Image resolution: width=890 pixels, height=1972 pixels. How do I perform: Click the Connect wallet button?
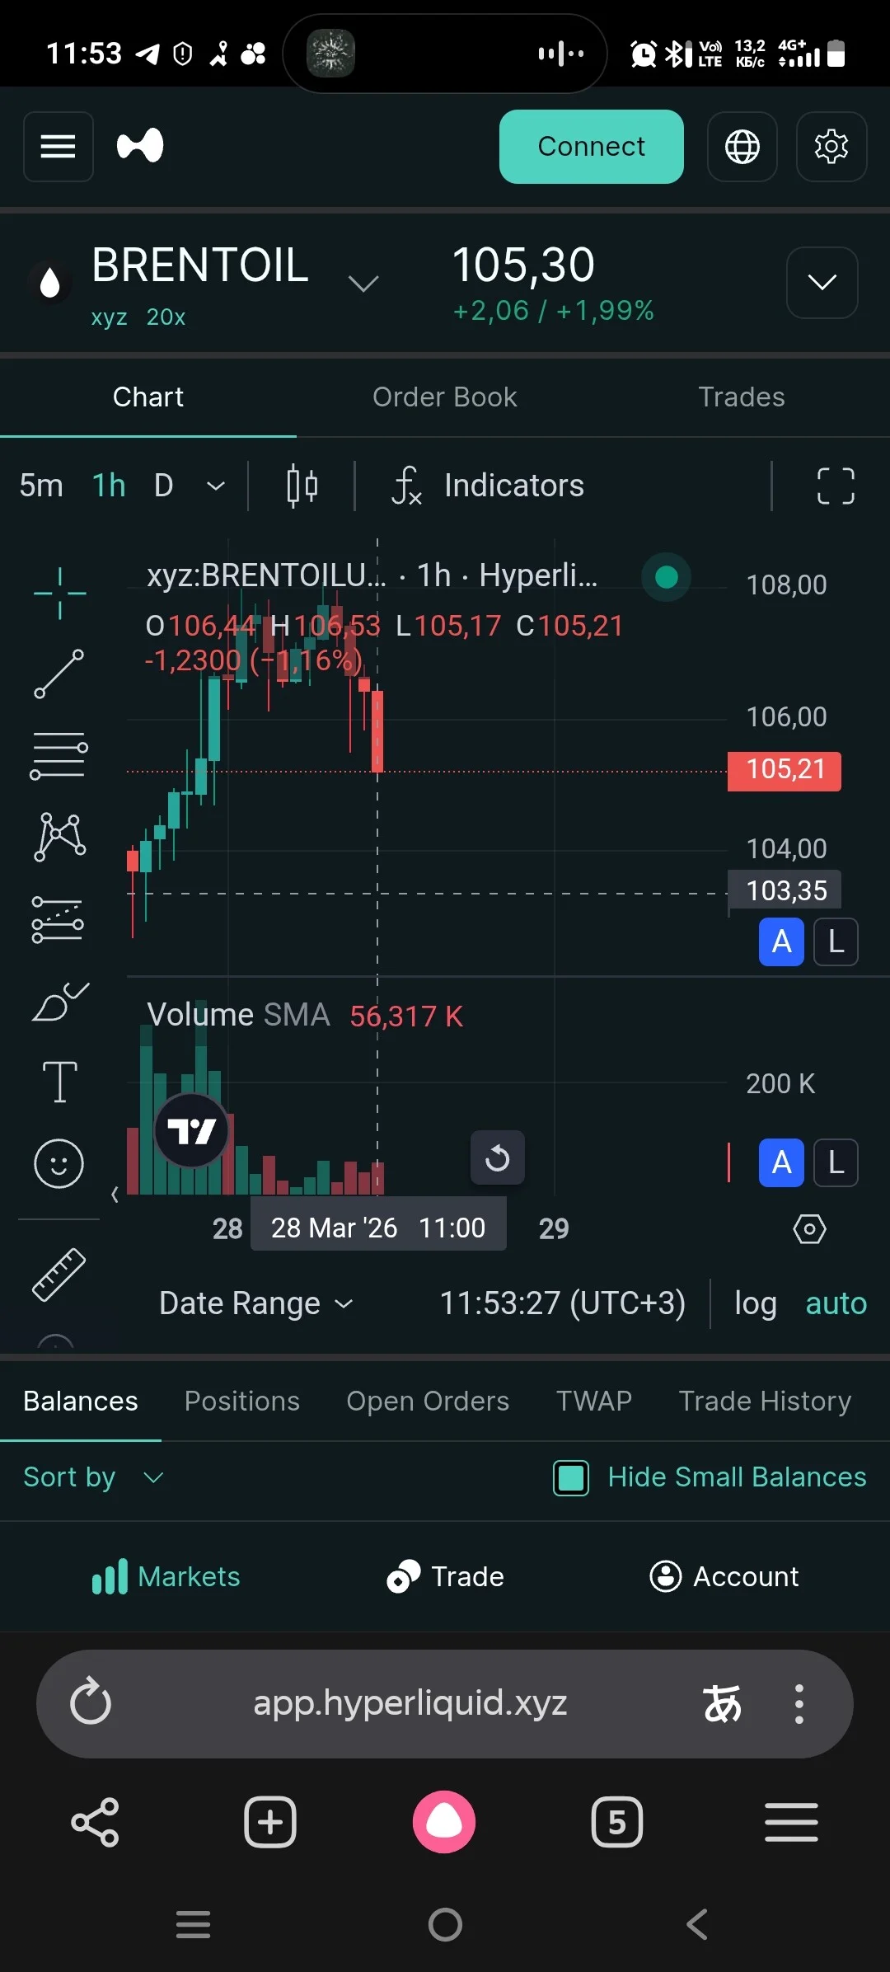[592, 147]
